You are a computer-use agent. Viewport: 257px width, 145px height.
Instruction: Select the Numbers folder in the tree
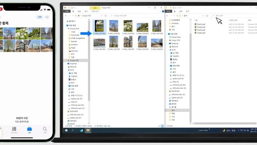pyautogui.click(x=73, y=45)
